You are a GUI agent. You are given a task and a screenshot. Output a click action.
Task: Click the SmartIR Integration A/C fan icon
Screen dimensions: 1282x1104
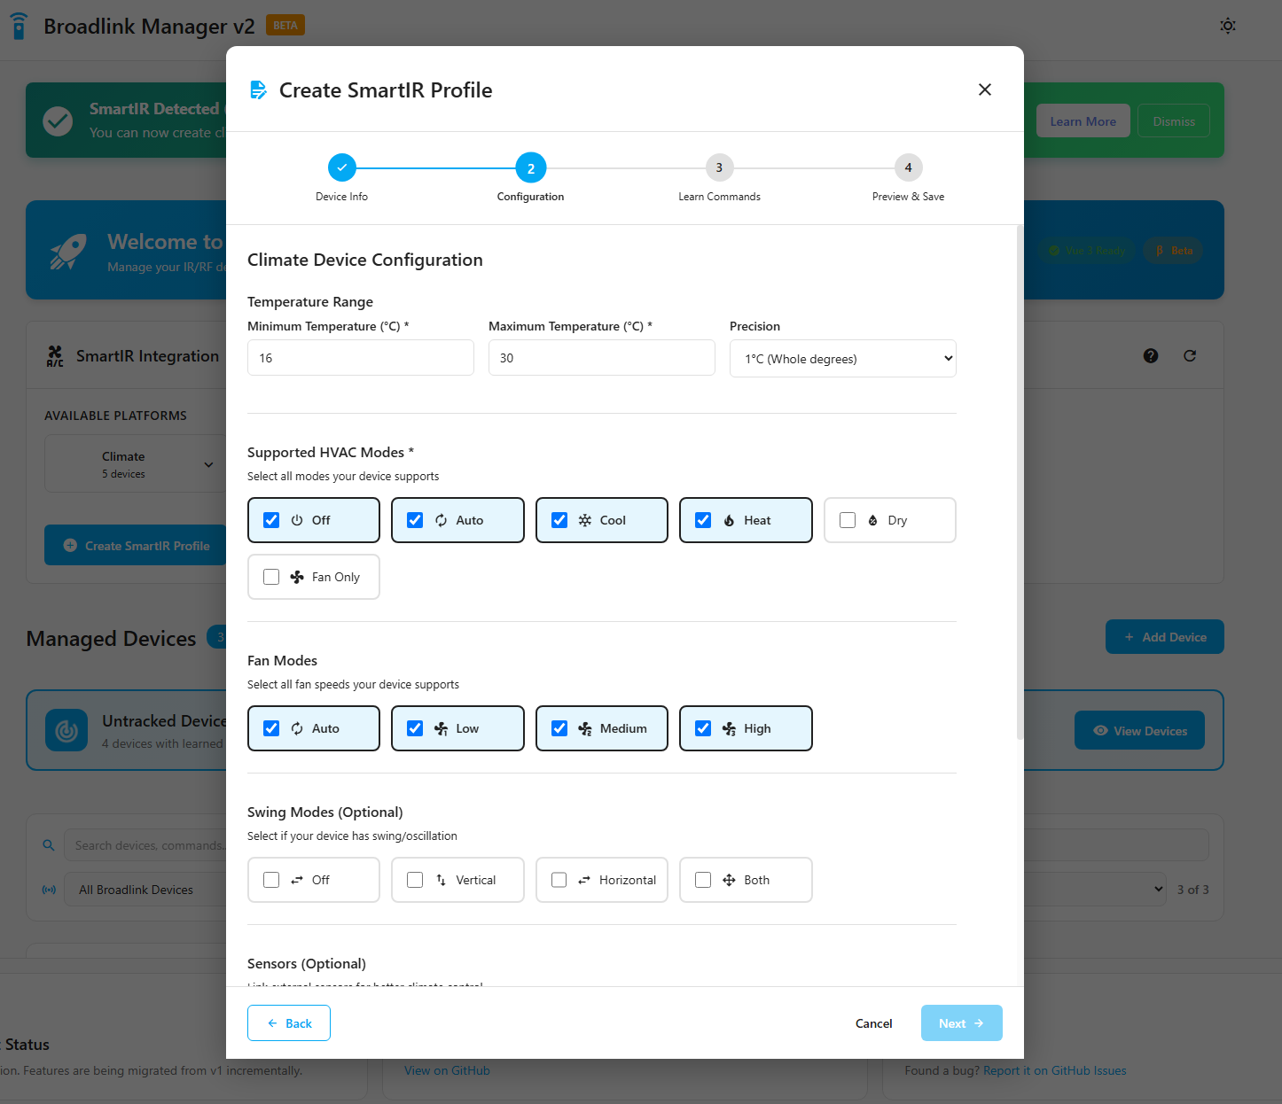(55, 356)
